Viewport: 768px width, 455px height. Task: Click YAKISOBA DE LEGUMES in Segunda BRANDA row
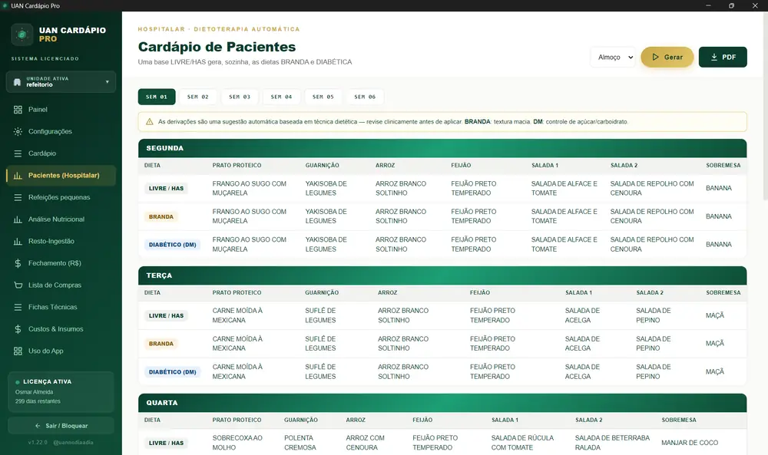click(326, 216)
